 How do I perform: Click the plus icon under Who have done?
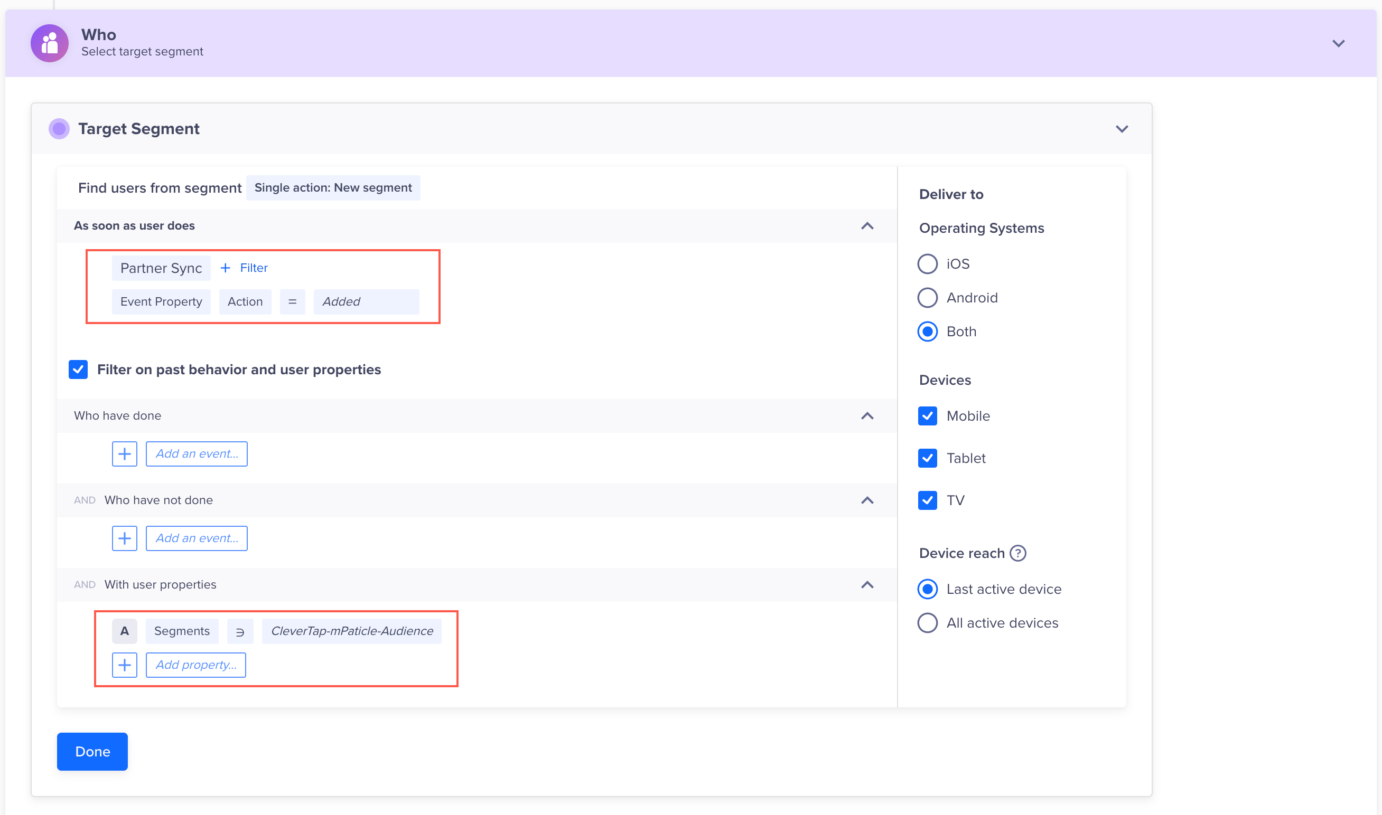[123, 453]
